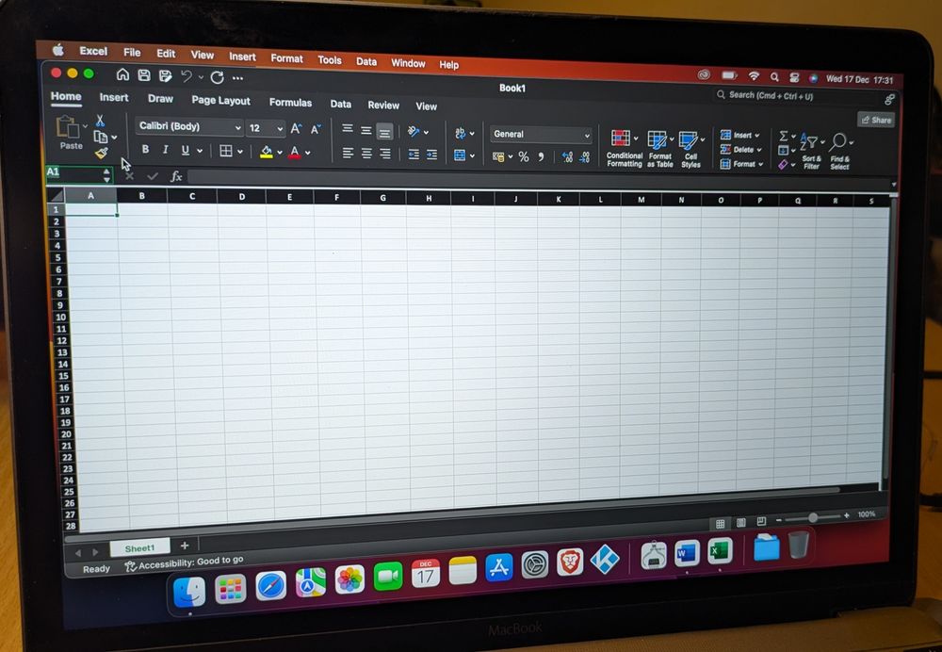Click red Font Color swatch

[x=294, y=153]
